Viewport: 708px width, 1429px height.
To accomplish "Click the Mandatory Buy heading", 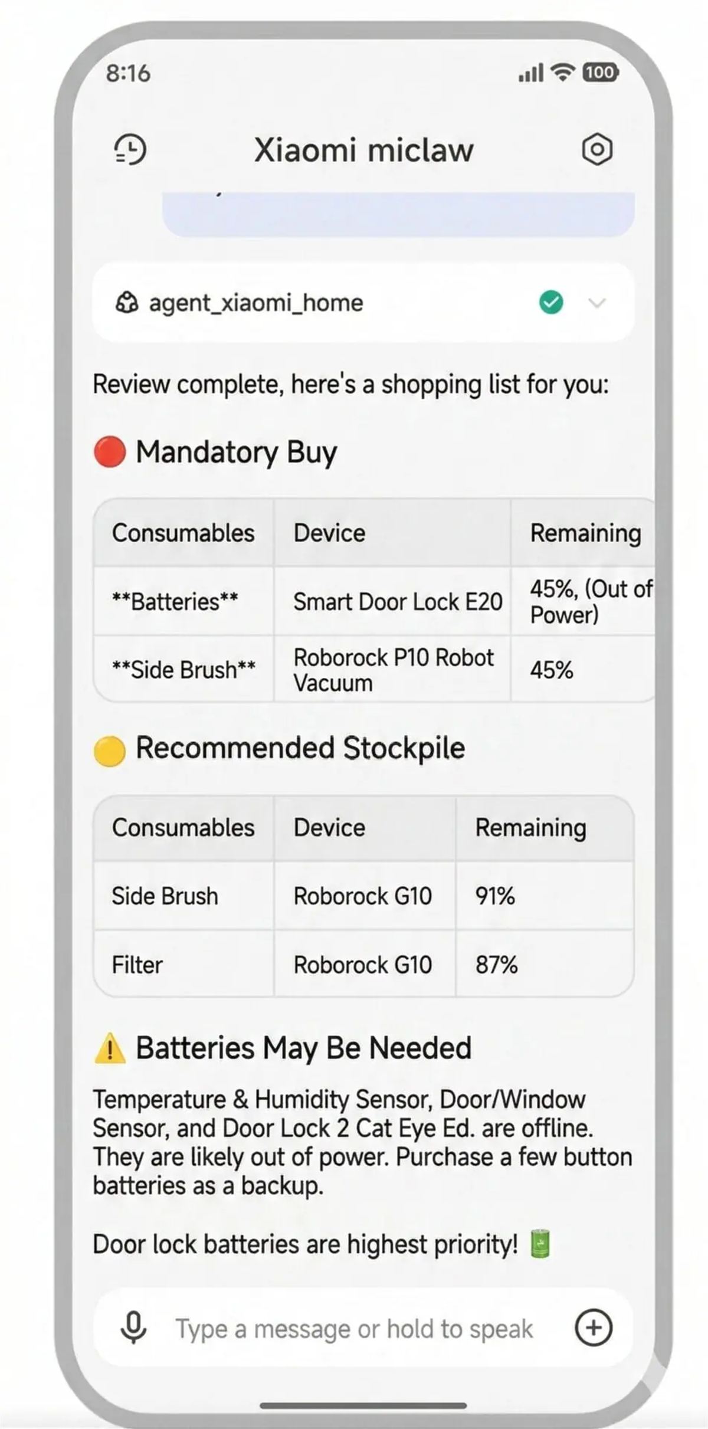I will click(x=236, y=453).
